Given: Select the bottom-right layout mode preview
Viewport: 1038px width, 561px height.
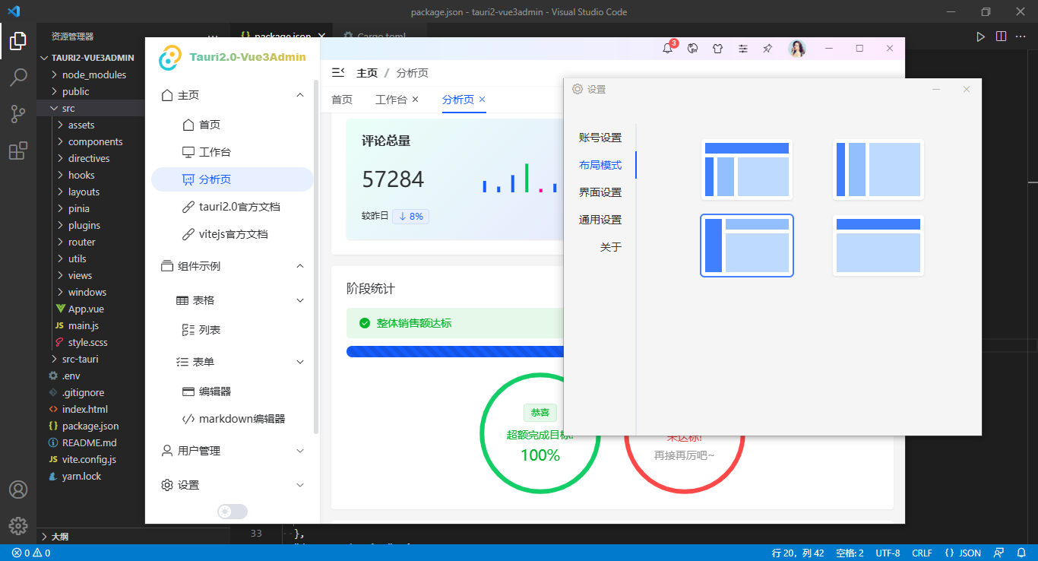Looking at the screenshot, I should pos(878,245).
